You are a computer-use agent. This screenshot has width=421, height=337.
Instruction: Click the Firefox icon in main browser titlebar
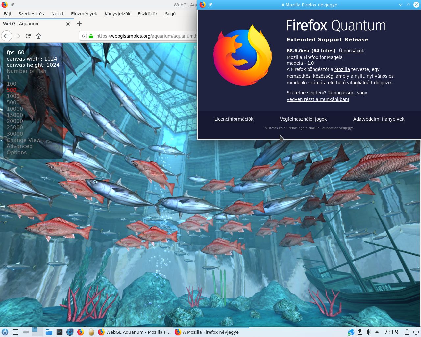5,5
